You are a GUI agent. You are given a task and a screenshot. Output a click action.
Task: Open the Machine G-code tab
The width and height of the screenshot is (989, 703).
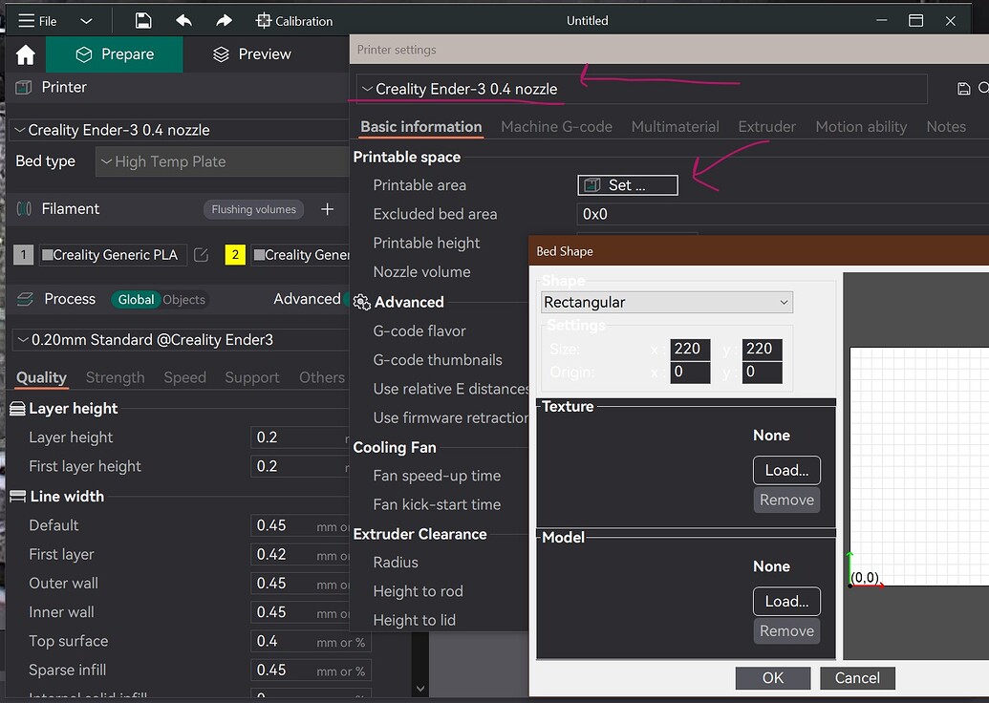click(x=556, y=127)
